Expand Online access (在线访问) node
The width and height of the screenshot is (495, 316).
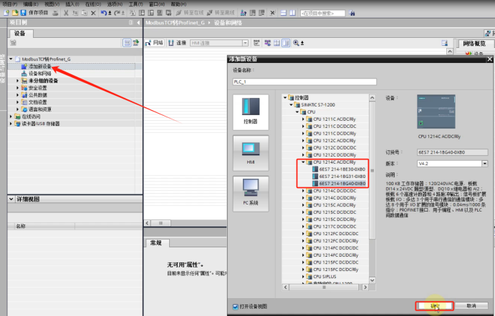tap(11, 117)
